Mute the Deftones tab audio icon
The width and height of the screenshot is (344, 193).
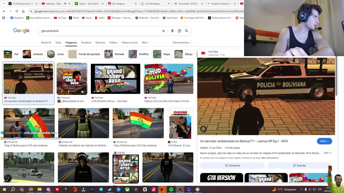coord(65,4)
